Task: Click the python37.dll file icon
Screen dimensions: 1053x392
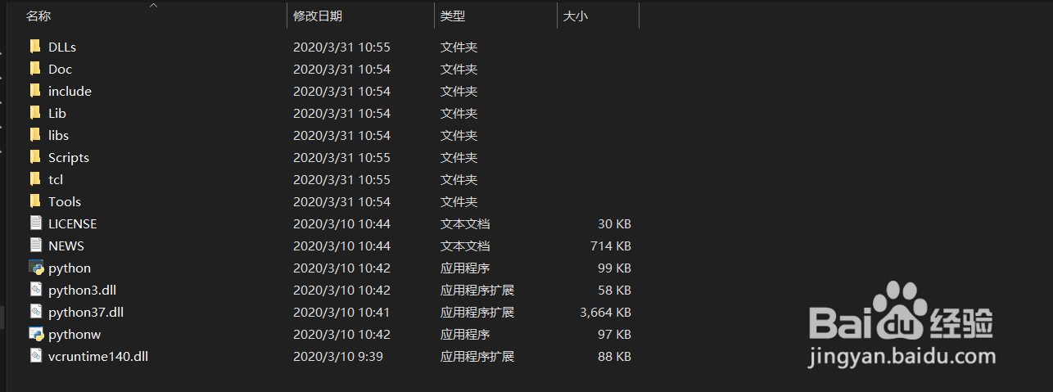Action: pos(35,312)
